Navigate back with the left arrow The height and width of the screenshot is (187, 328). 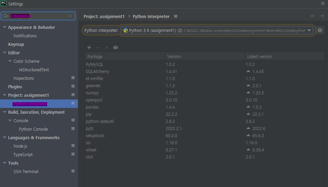(x=313, y=16)
